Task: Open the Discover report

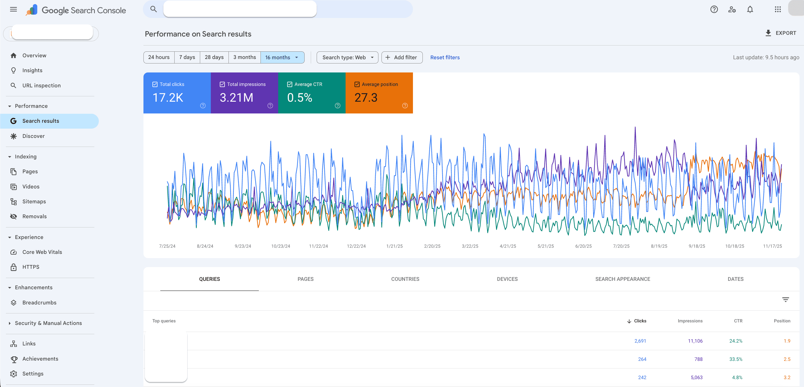Action: coord(33,136)
